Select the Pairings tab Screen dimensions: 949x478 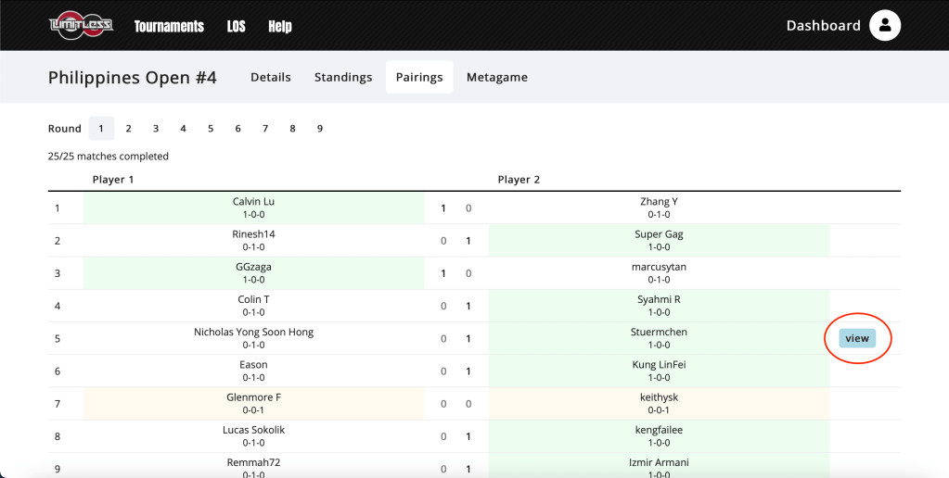[419, 78]
